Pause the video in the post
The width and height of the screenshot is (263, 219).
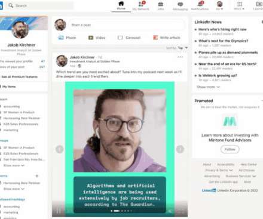(59, 211)
